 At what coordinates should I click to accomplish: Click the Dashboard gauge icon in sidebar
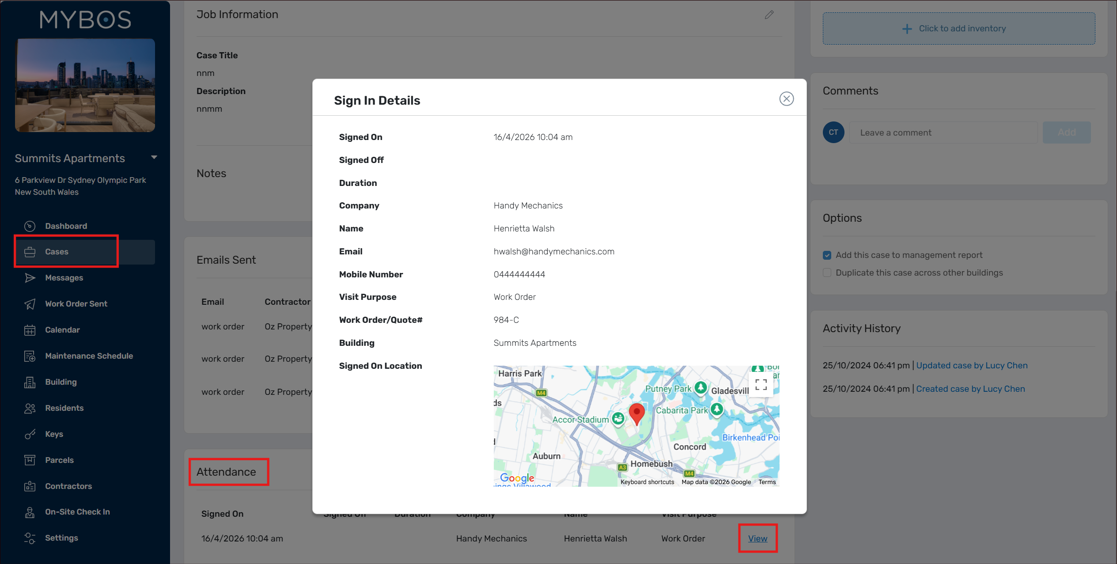[x=30, y=226]
